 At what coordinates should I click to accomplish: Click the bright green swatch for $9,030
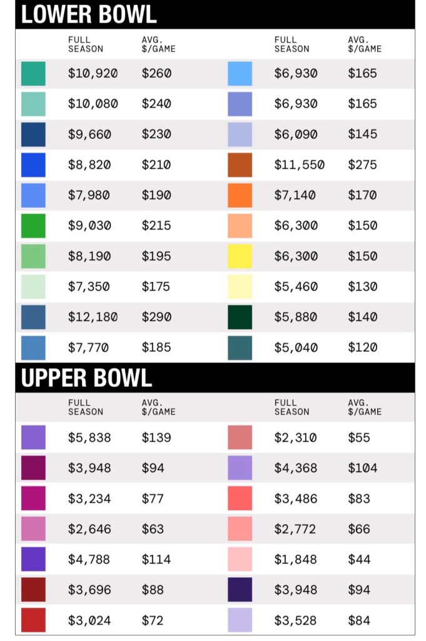coord(33,225)
